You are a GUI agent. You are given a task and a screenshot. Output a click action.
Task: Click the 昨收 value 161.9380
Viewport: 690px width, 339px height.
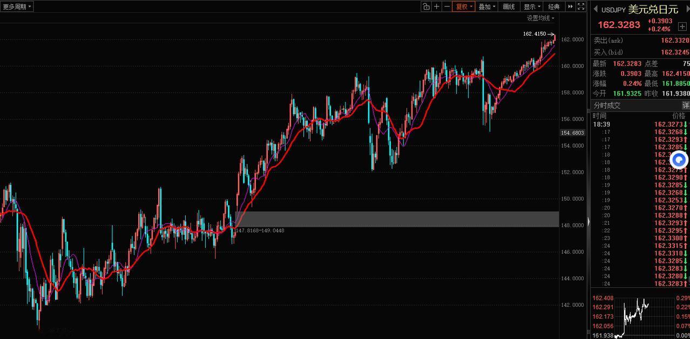tap(676, 93)
